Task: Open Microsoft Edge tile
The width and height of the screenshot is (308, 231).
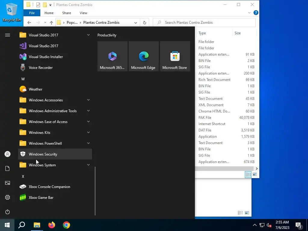Action: coord(143,56)
